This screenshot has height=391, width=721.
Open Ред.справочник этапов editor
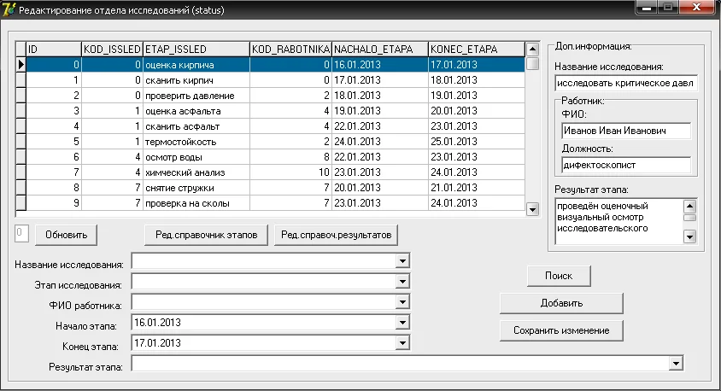(x=206, y=235)
